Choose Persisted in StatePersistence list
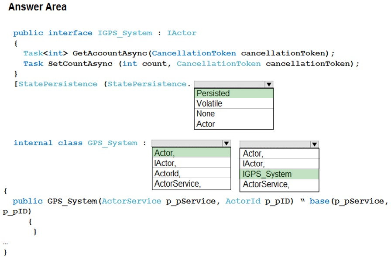Viewport: 391px width, 257px height. point(234,93)
